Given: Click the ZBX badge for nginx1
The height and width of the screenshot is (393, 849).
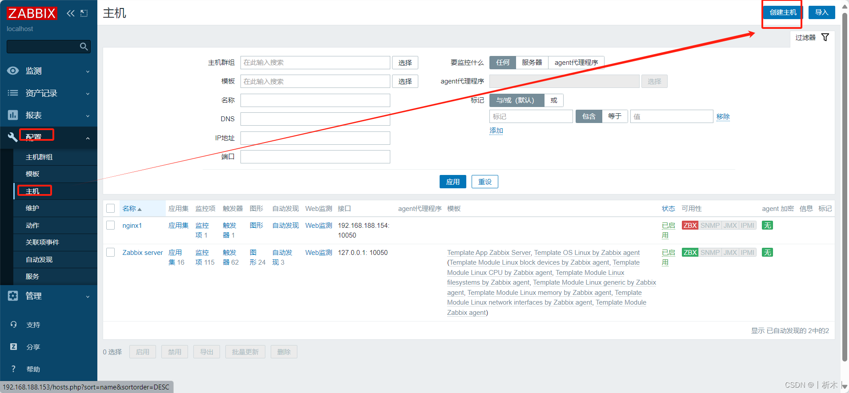Looking at the screenshot, I should pos(690,225).
